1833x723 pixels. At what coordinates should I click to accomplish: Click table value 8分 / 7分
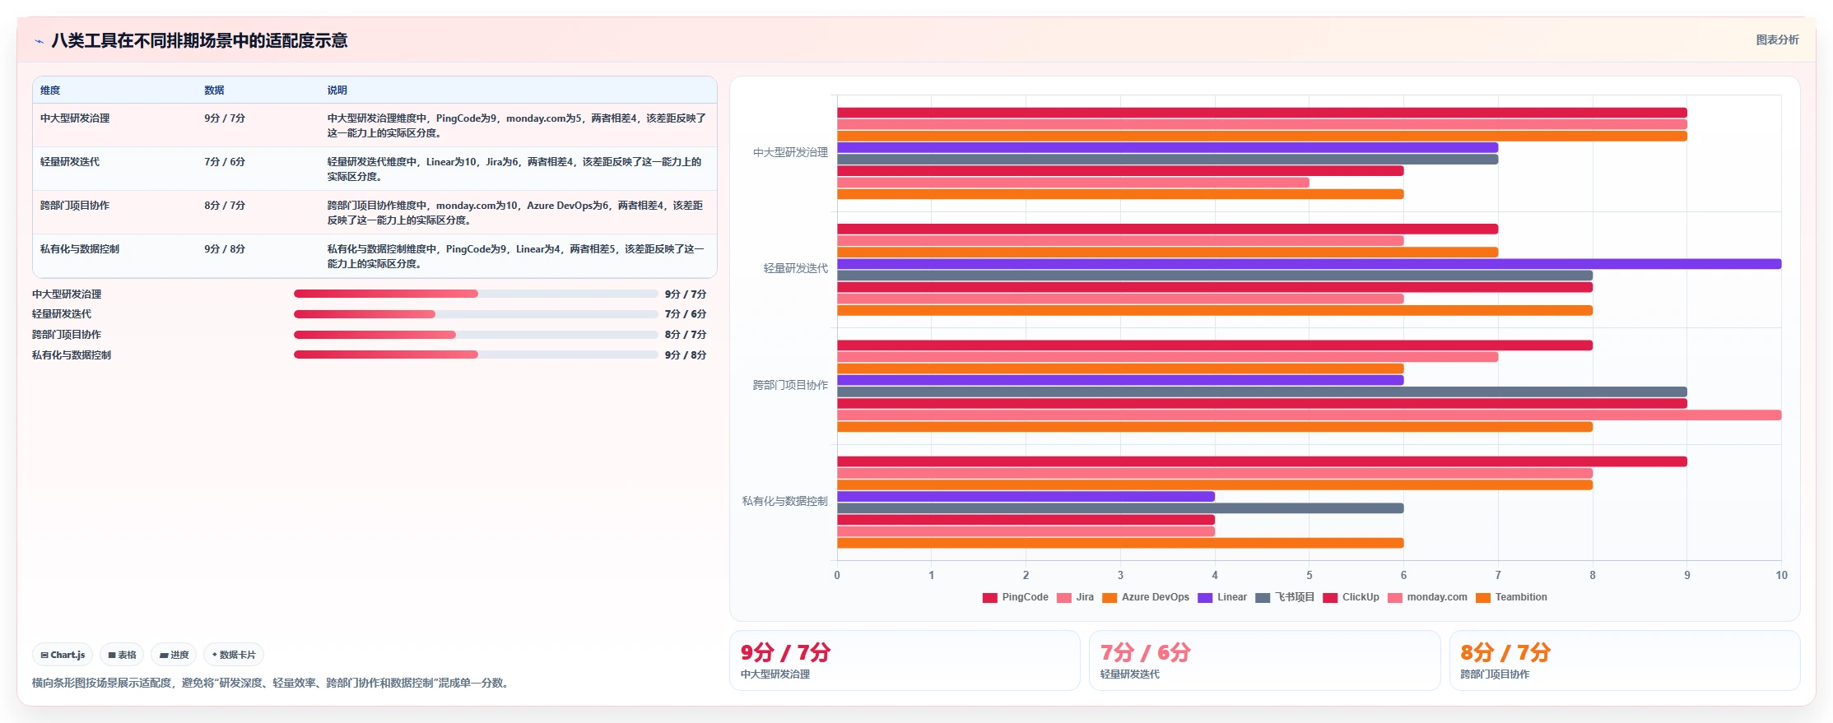click(225, 206)
